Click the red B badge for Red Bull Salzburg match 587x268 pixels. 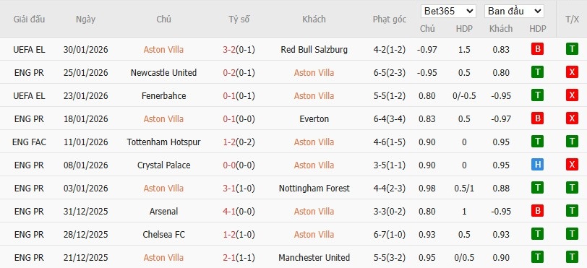[537, 49]
